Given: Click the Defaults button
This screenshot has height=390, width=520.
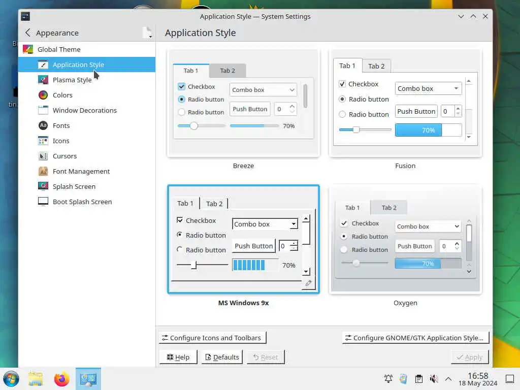Looking at the screenshot, I should [222, 357].
